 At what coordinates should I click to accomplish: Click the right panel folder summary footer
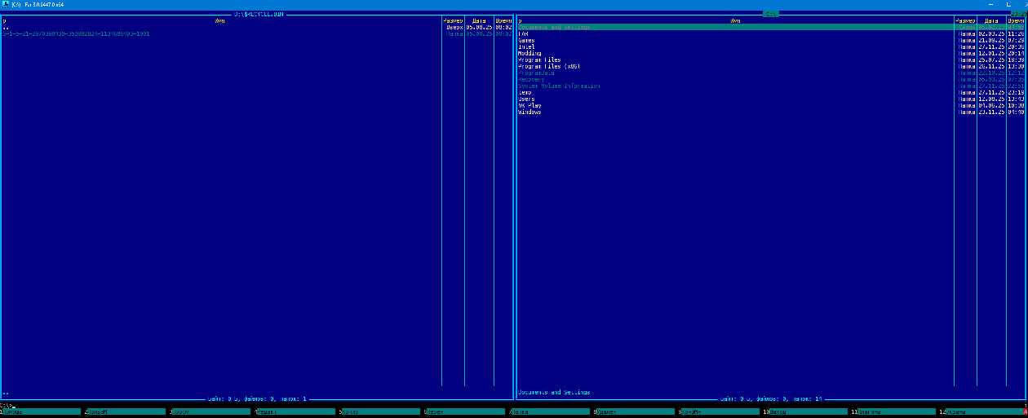[771, 399]
